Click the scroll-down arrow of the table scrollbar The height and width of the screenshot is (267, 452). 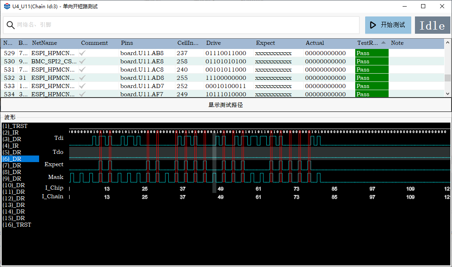pyautogui.click(x=447, y=94)
